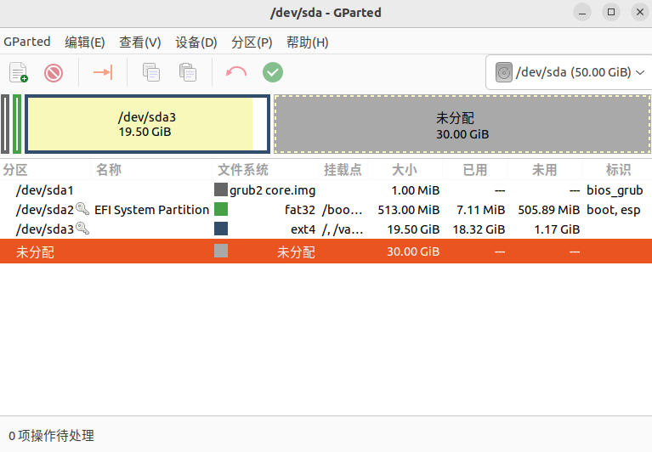Click the green Apply all operations icon
This screenshot has height=452, width=652.
point(273,72)
